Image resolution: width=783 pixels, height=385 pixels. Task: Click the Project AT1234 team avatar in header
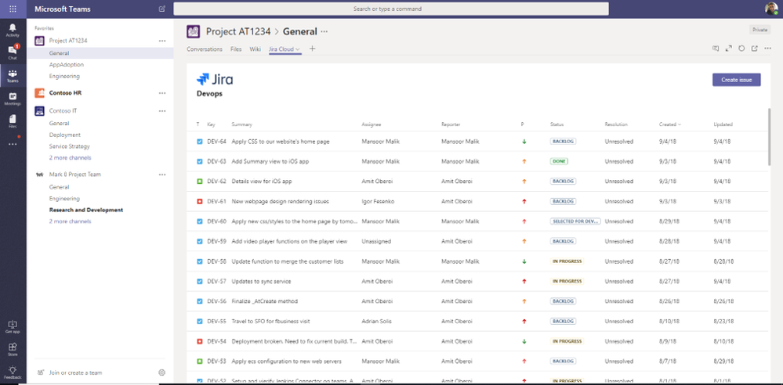[x=194, y=31]
